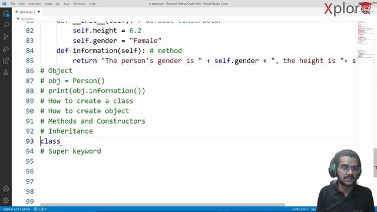This screenshot has width=377, height=212.
Task: Open the Selection menu
Action: [35, 4]
